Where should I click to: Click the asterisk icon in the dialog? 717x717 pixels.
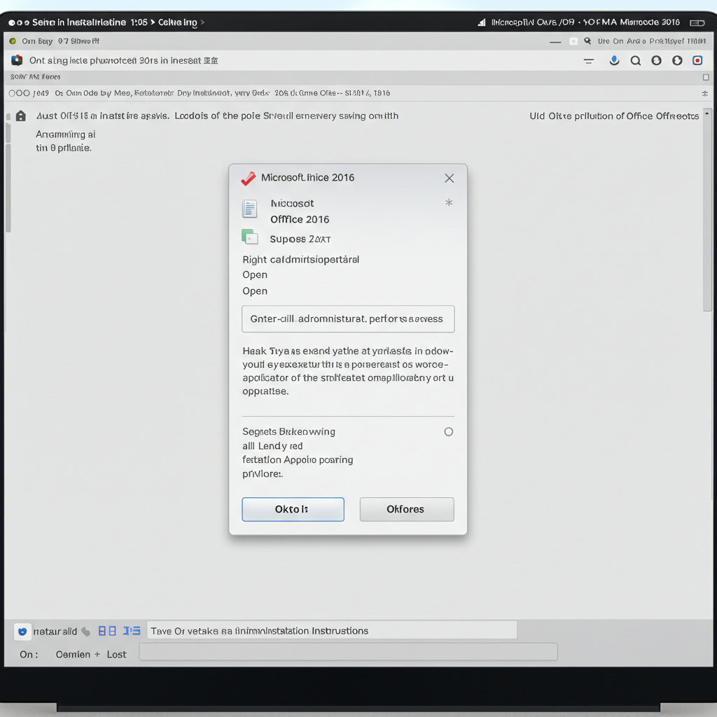(449, 202)
